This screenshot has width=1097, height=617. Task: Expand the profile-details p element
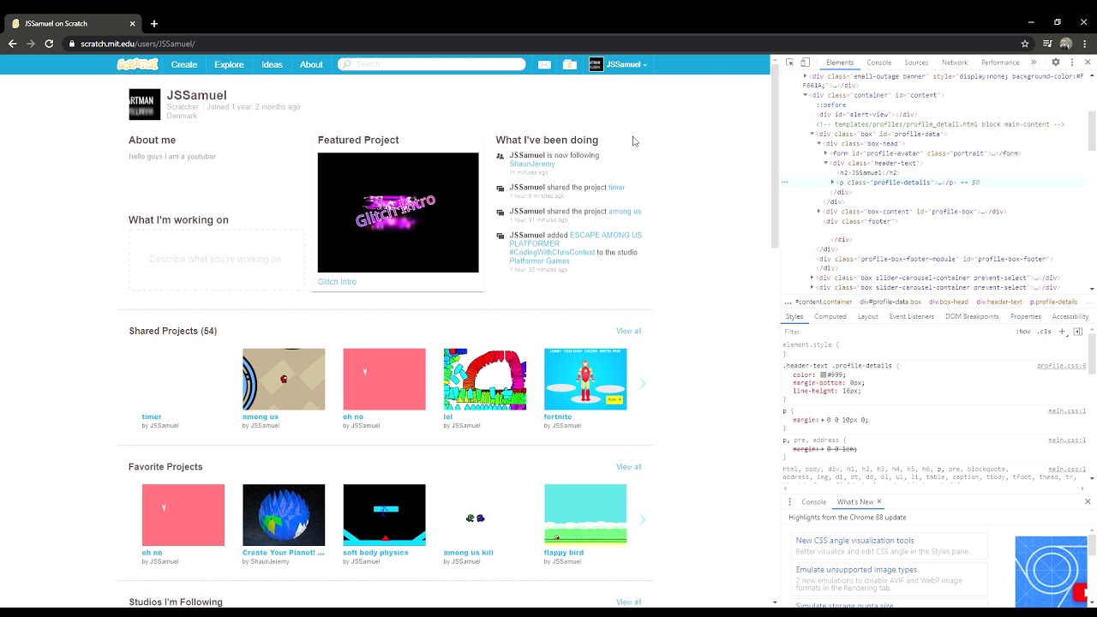tap(833, 183)
